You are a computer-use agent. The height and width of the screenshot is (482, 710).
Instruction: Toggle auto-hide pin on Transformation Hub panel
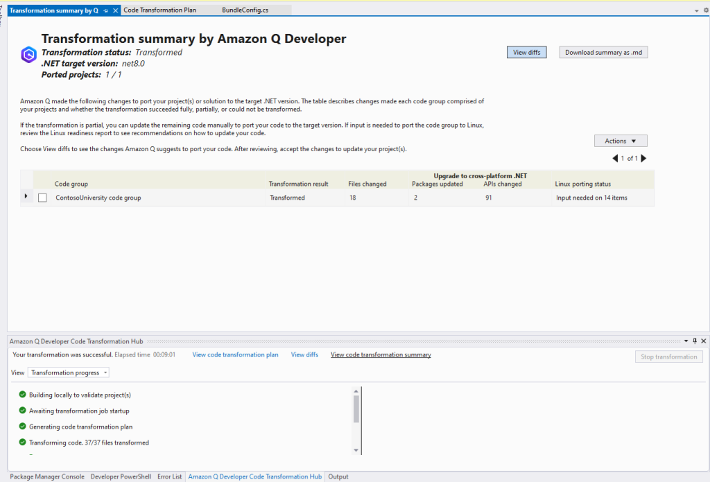[x=695, y=341]
